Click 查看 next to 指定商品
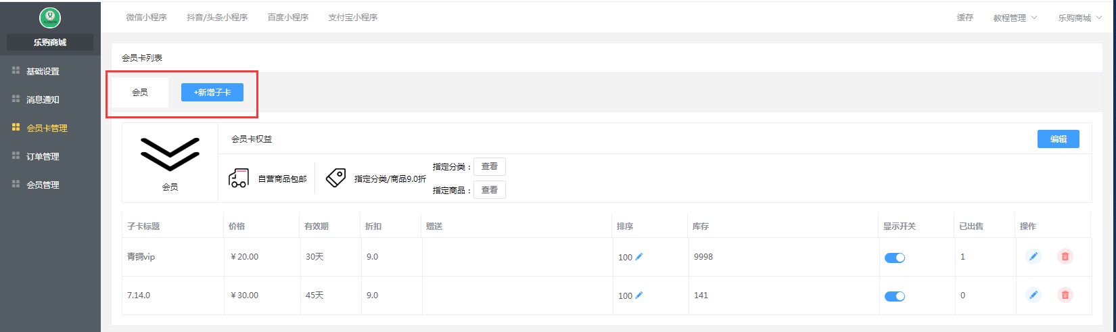The image size is (1116, 332). pyautogui.click(x=490, y=190)
